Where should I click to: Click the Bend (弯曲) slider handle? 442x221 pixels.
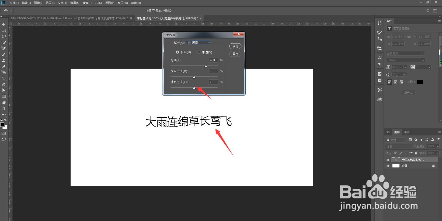206,66
